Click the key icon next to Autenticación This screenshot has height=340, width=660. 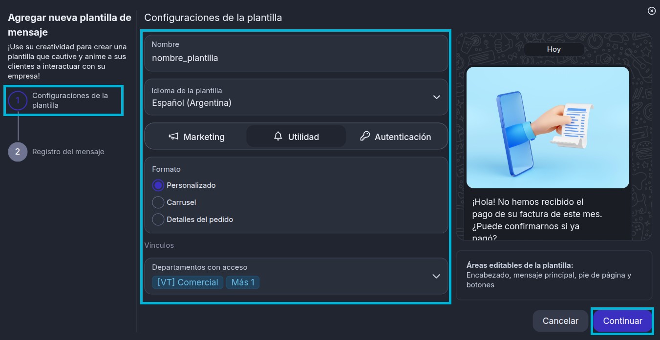[x=364, y=137]
